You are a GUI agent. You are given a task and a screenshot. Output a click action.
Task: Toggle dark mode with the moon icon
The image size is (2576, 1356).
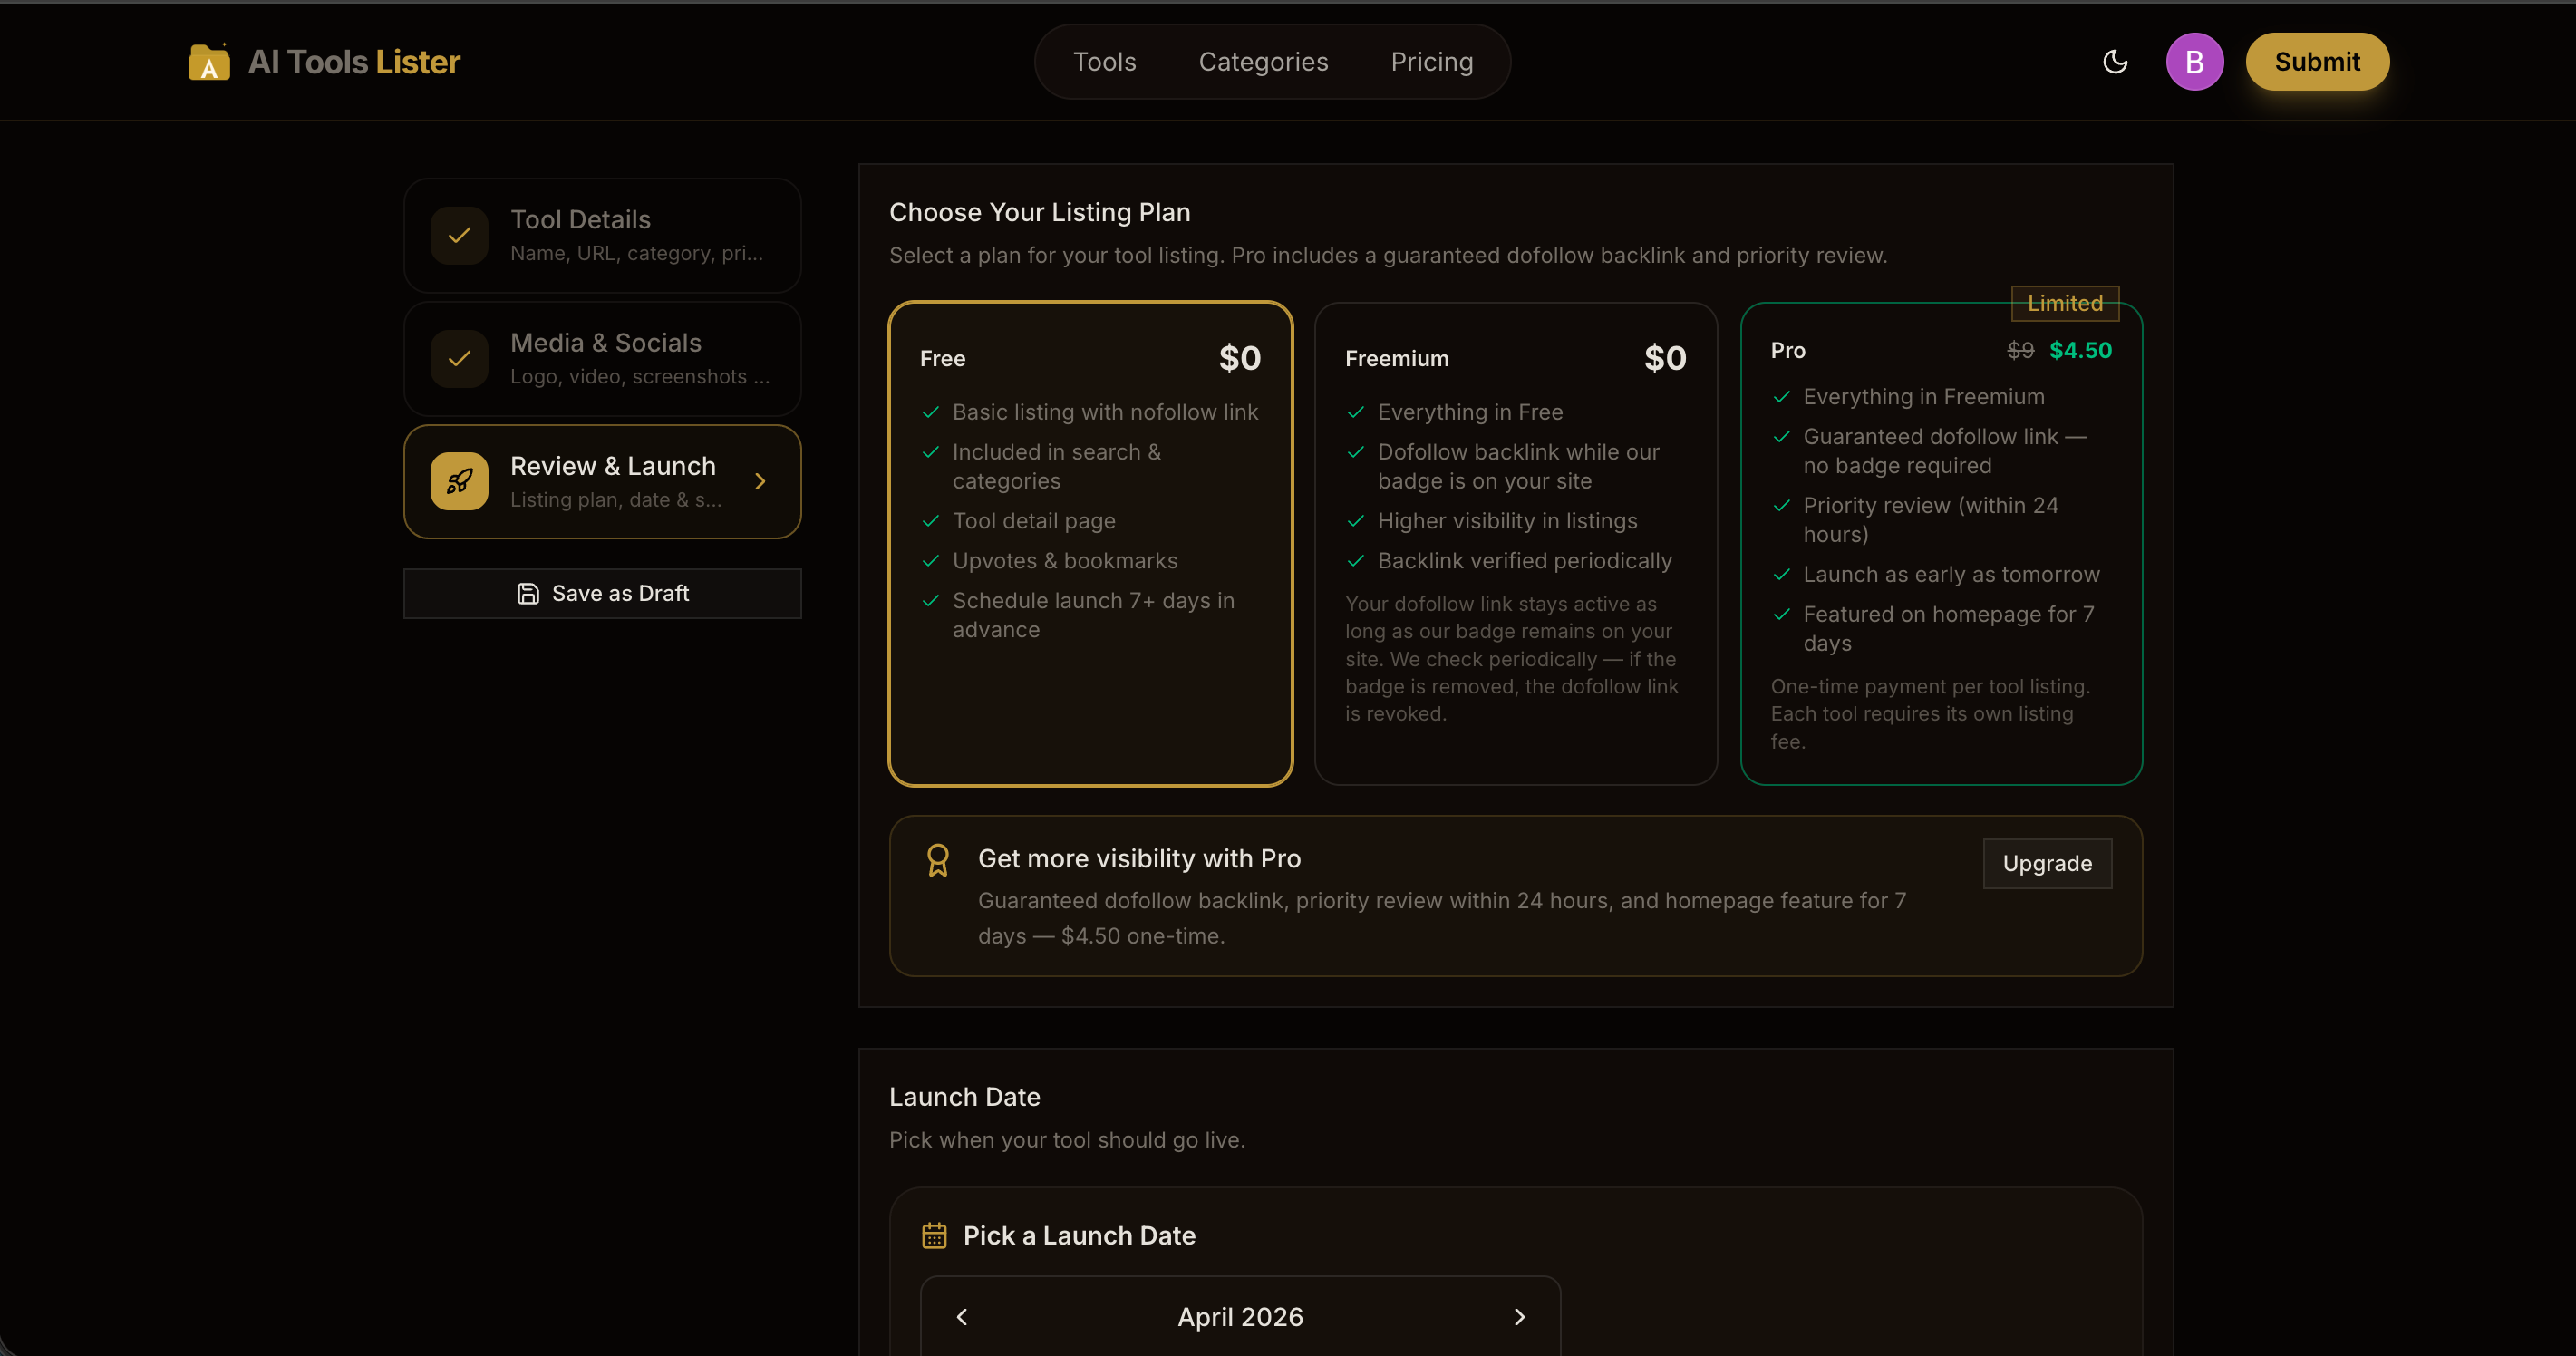click(x=2115, y=61)
